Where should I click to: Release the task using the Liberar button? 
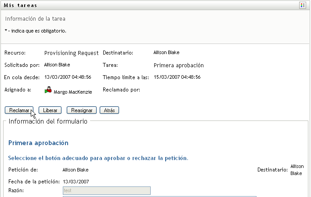50,110
